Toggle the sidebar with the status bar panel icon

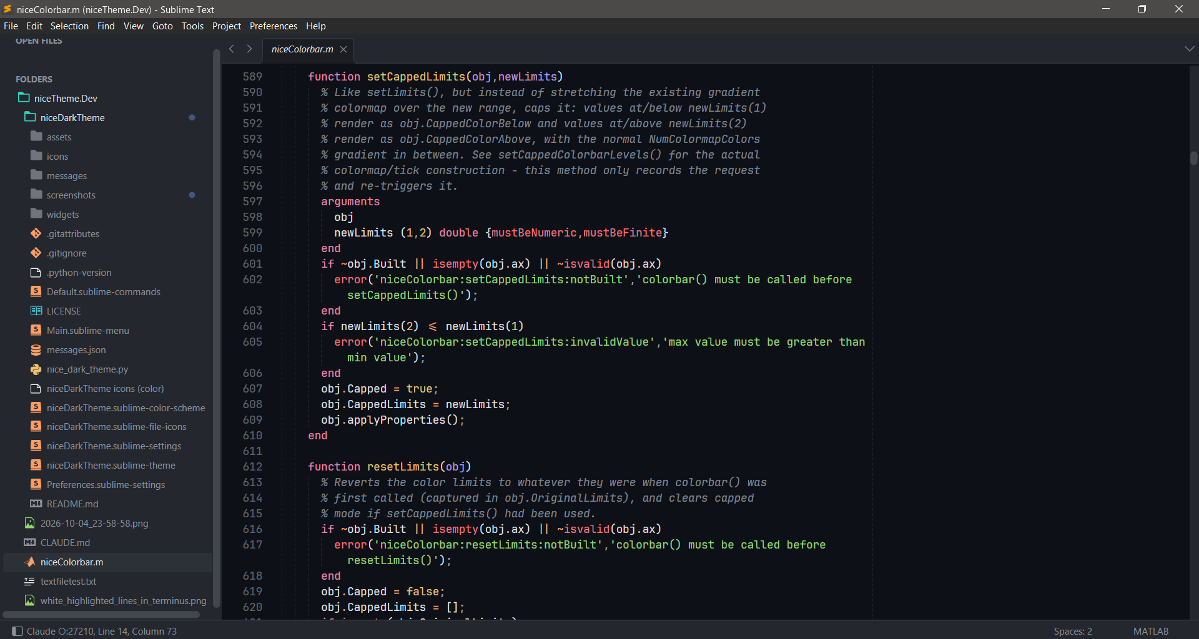pos(17,631)
